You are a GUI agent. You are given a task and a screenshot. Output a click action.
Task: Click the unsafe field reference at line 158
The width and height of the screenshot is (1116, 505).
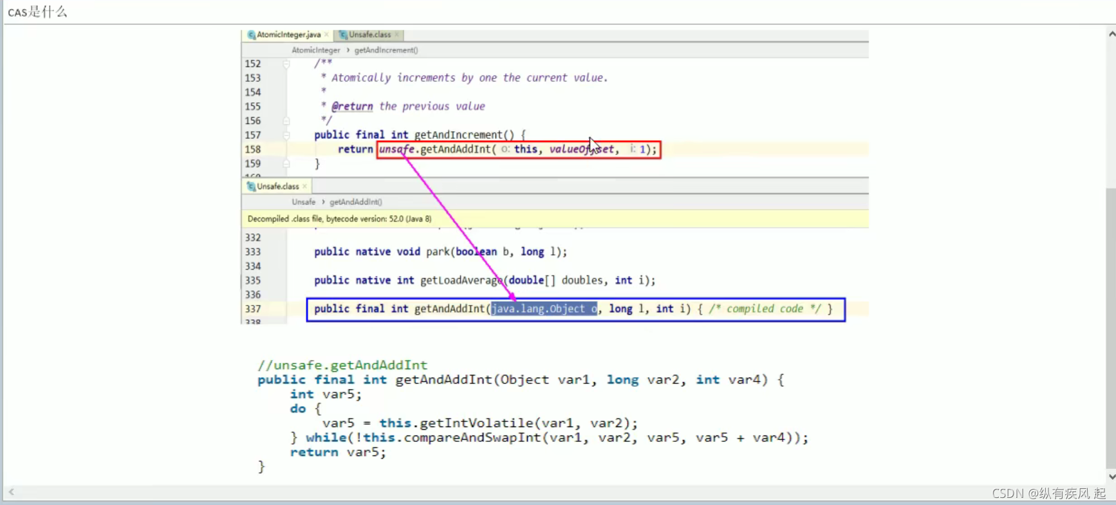(396, 149)
